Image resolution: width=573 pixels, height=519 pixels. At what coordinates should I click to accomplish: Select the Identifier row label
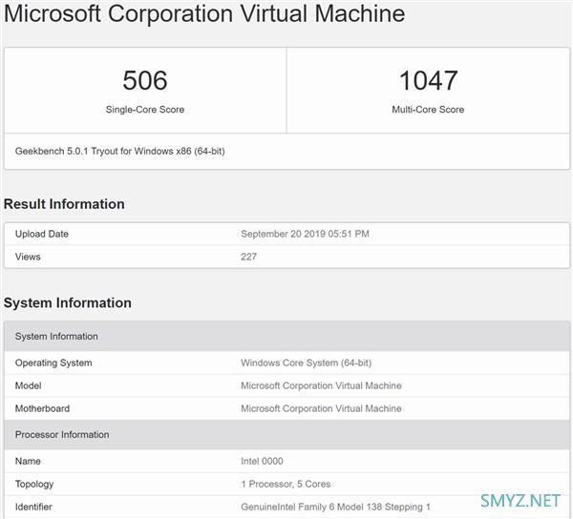point(33,507)
